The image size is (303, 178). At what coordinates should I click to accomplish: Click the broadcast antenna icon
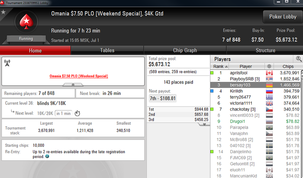[x=7, y=63]
